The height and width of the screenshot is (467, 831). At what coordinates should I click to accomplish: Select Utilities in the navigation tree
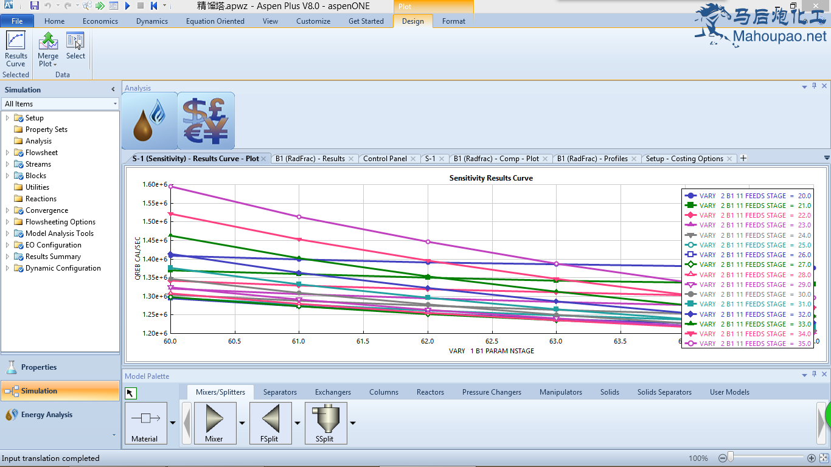coord(37,187)
